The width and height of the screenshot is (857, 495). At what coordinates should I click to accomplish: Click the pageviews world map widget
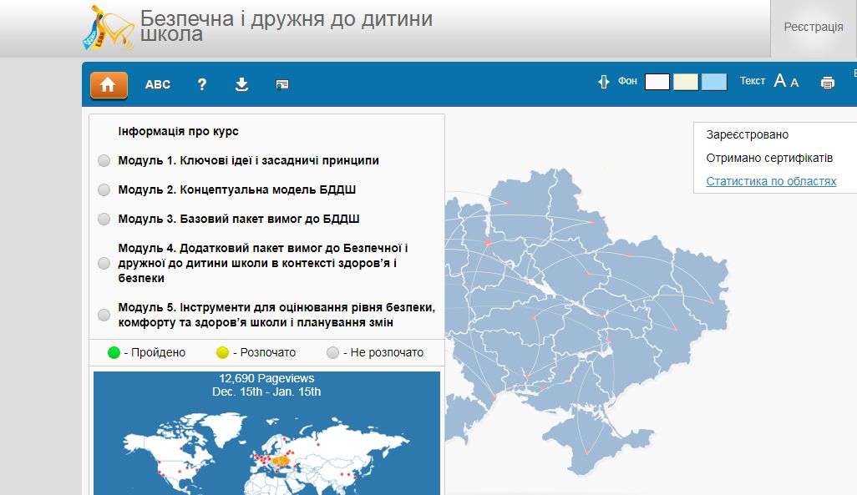266,433
